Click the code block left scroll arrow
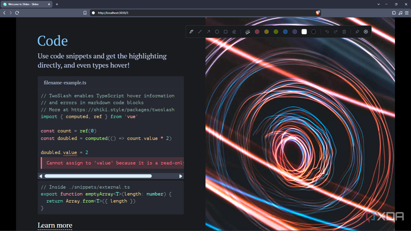This screenshot has width=411, height=231. point(41,176)
